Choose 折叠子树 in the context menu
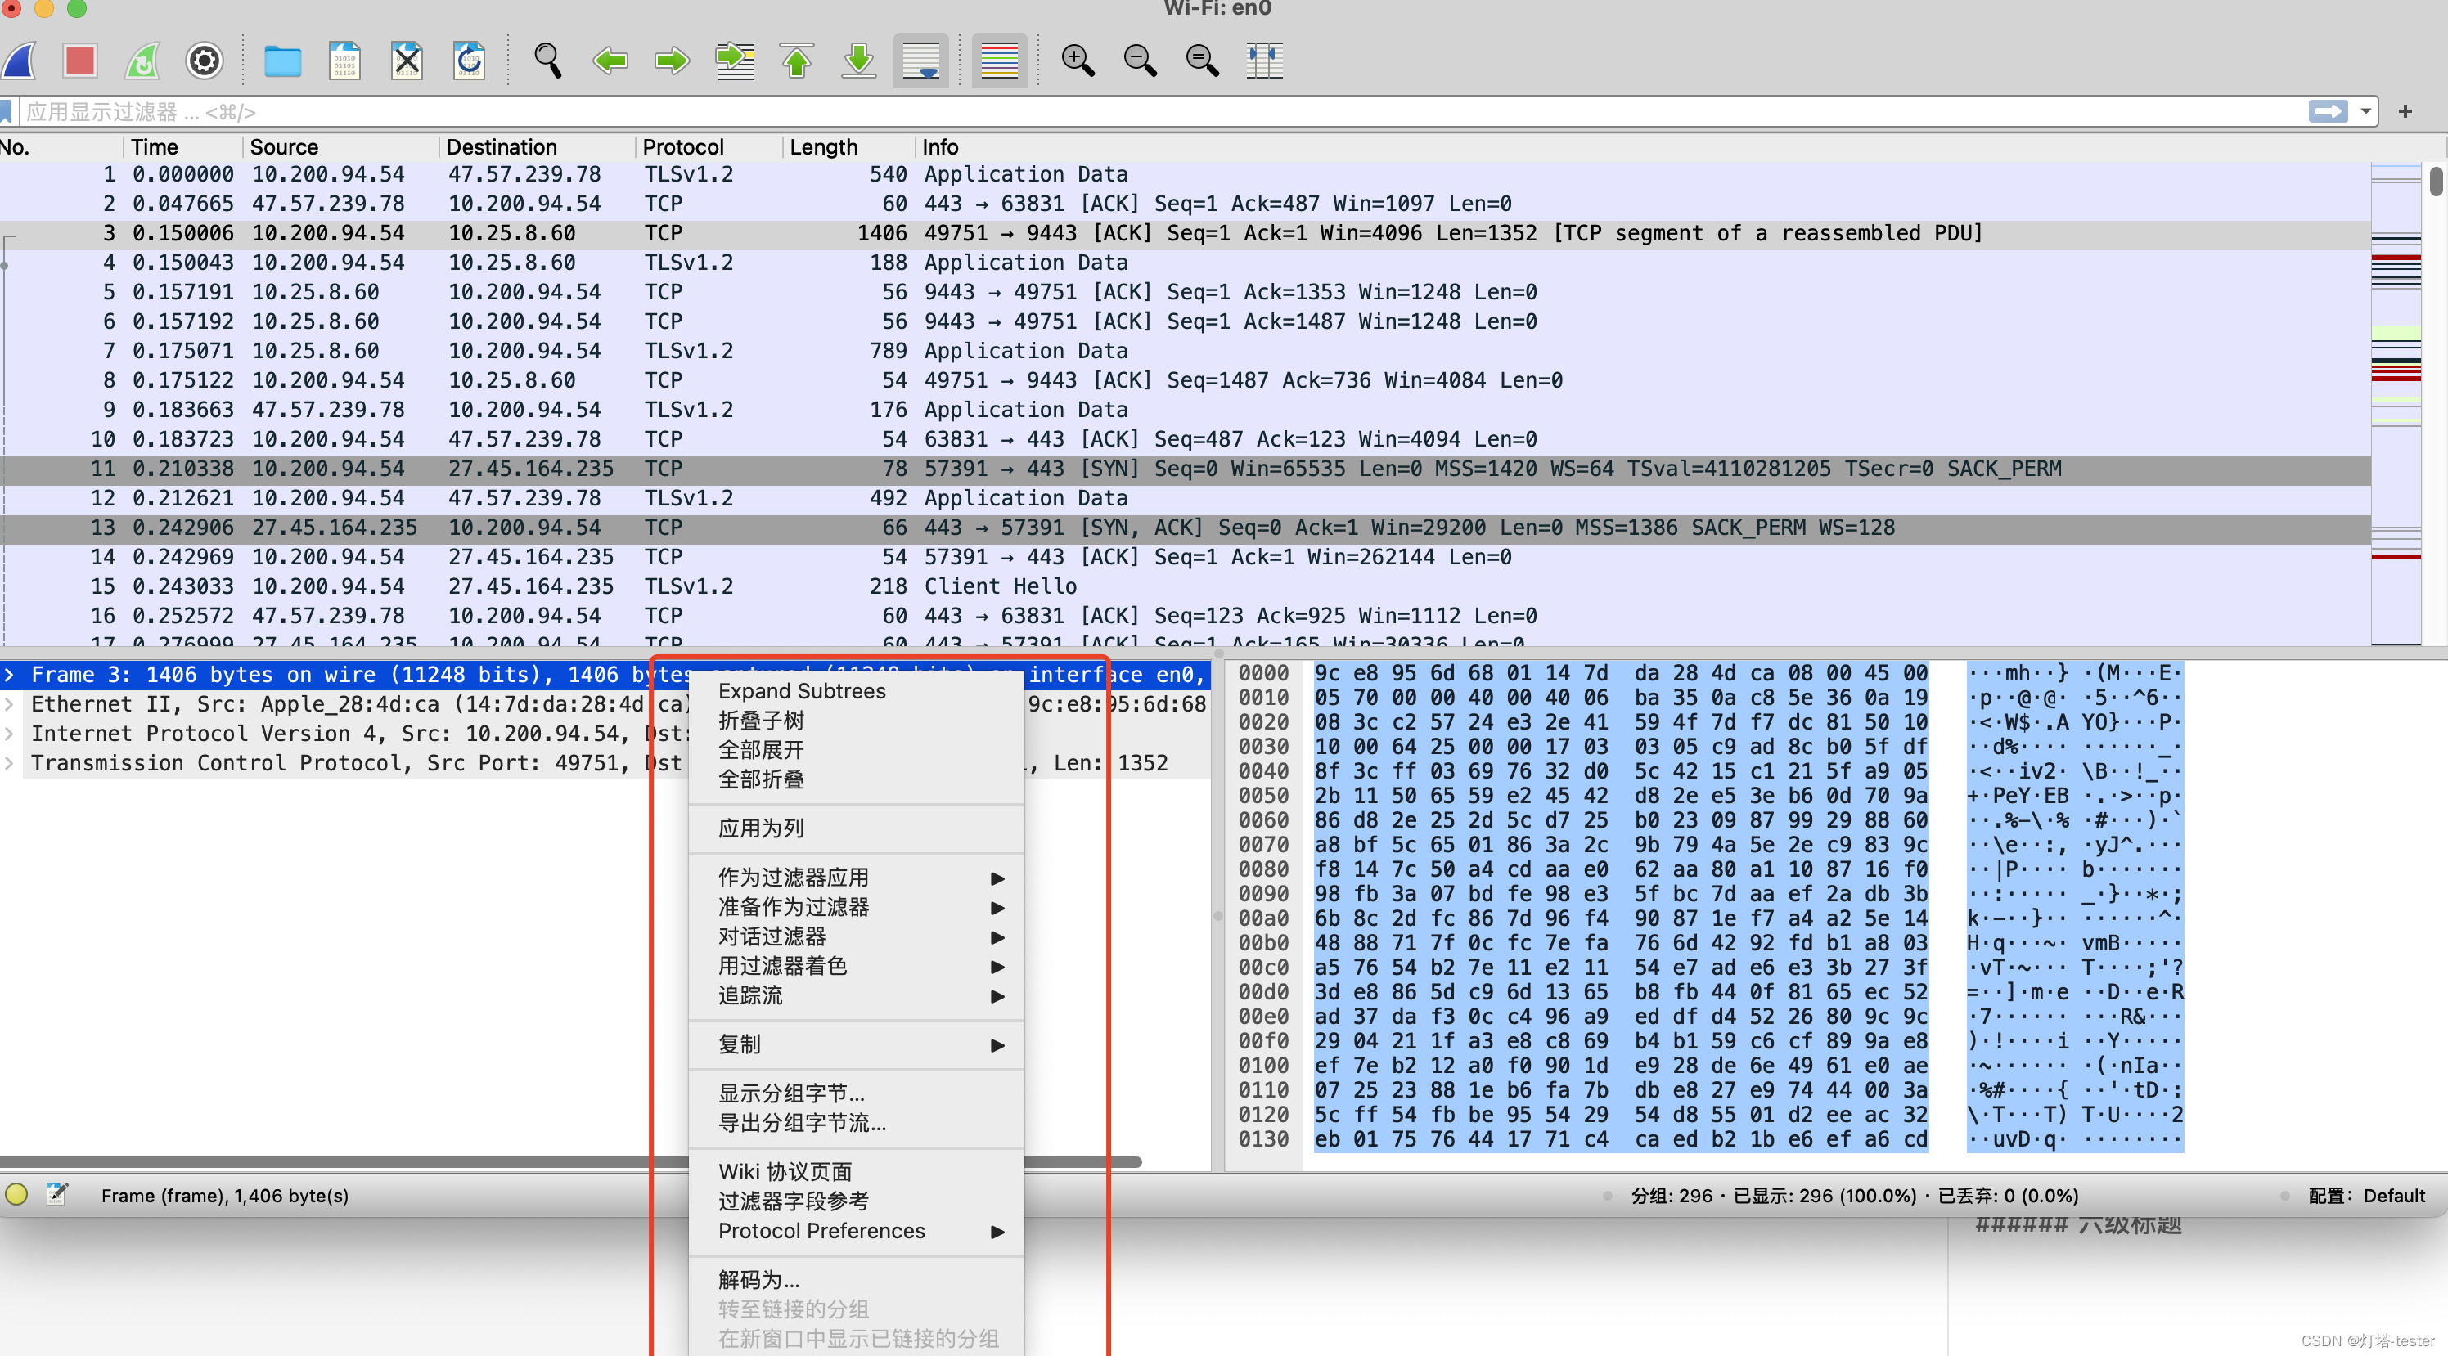The image size is (2448, 1356). click(857, 721)
